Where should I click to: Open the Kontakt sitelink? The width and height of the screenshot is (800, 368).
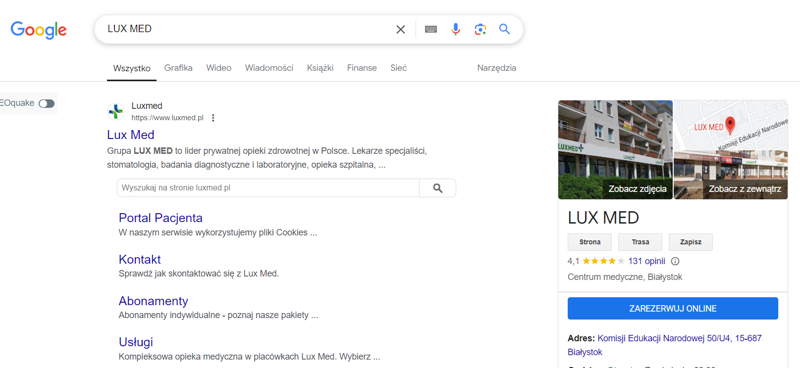pos(140,259)
